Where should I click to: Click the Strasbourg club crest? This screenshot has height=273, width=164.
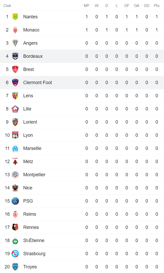(15, 253)
